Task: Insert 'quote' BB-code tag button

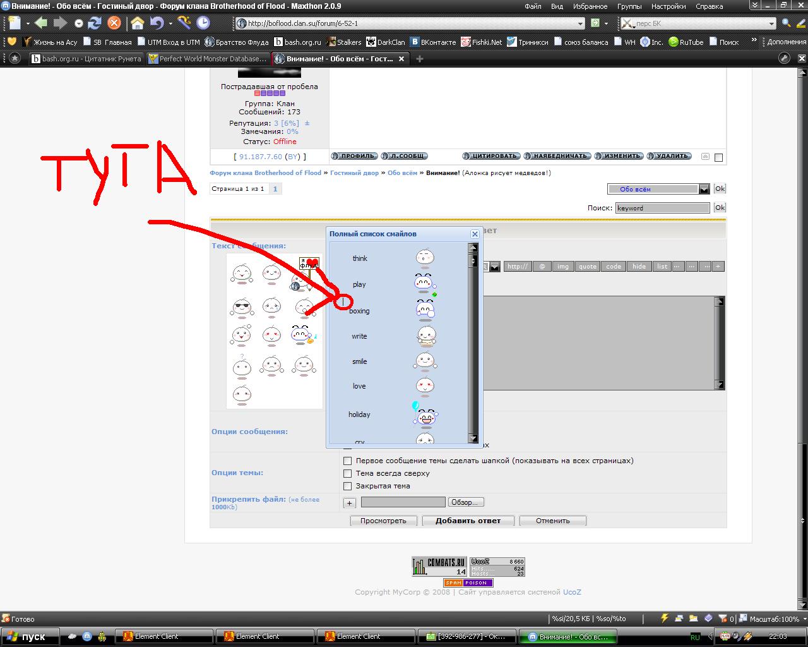Action: (588, 267)
